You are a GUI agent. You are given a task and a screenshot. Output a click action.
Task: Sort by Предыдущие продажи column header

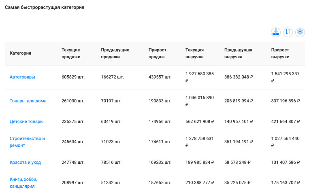(x=115, y=53)
